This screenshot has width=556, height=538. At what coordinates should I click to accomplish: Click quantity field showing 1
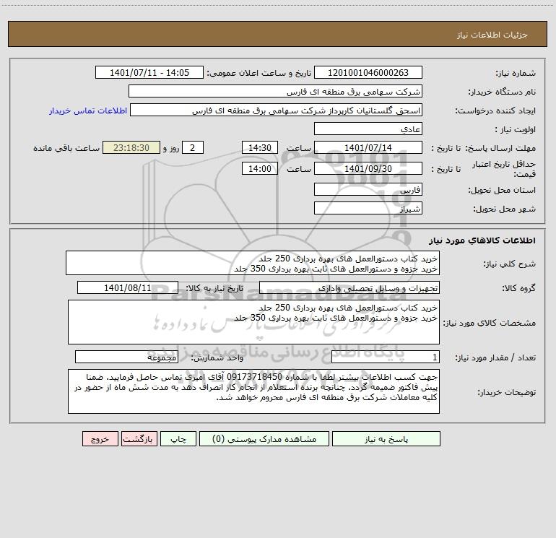[x=386, y=357]
